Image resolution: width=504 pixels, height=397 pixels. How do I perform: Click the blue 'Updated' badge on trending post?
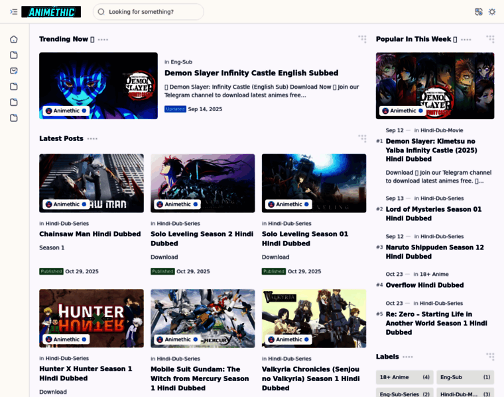tap(176, 109)
